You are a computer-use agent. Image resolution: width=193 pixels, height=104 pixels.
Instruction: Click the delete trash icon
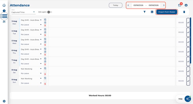pos(184,12)
